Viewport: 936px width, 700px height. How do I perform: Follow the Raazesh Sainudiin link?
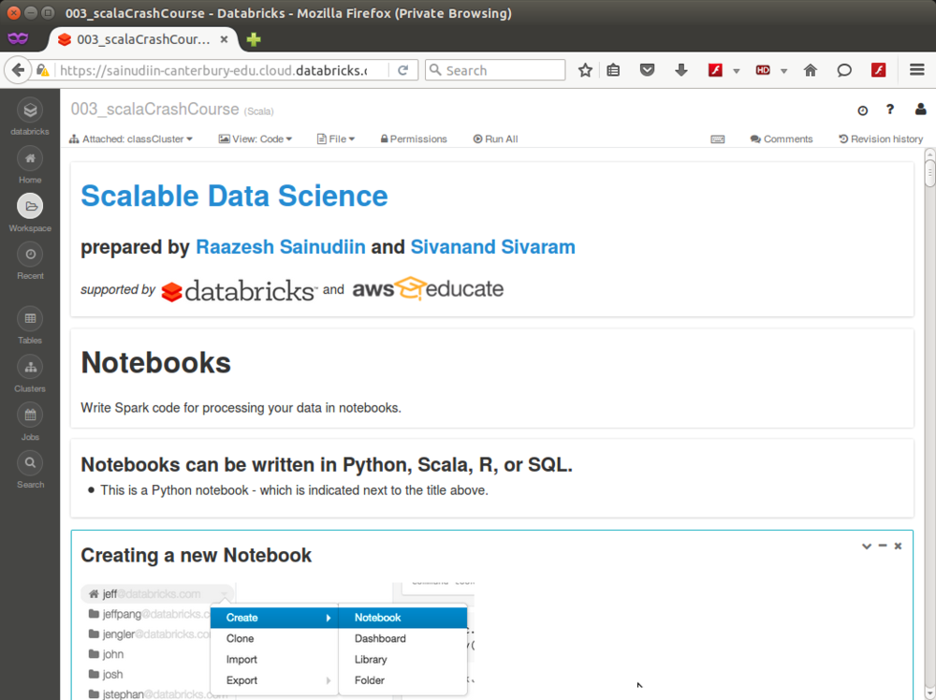click(281, 247)
